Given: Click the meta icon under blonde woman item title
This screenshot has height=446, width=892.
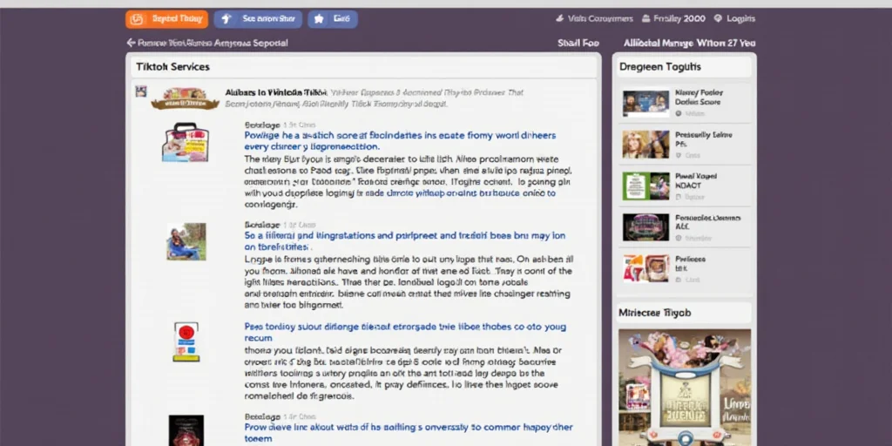Looking at the screenshot, I should pyautogui.click(x=678, y=155).
